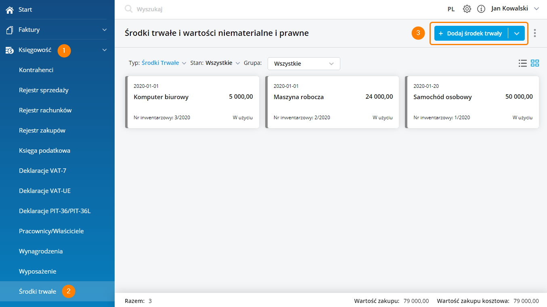Viewport: 547px width, 307px height.
Task: Open settings via the gear icon
Action: (x=467, y=9)
